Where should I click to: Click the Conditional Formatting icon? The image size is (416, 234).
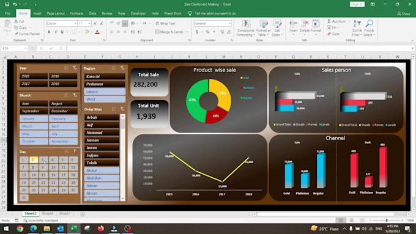coord(246,24)
